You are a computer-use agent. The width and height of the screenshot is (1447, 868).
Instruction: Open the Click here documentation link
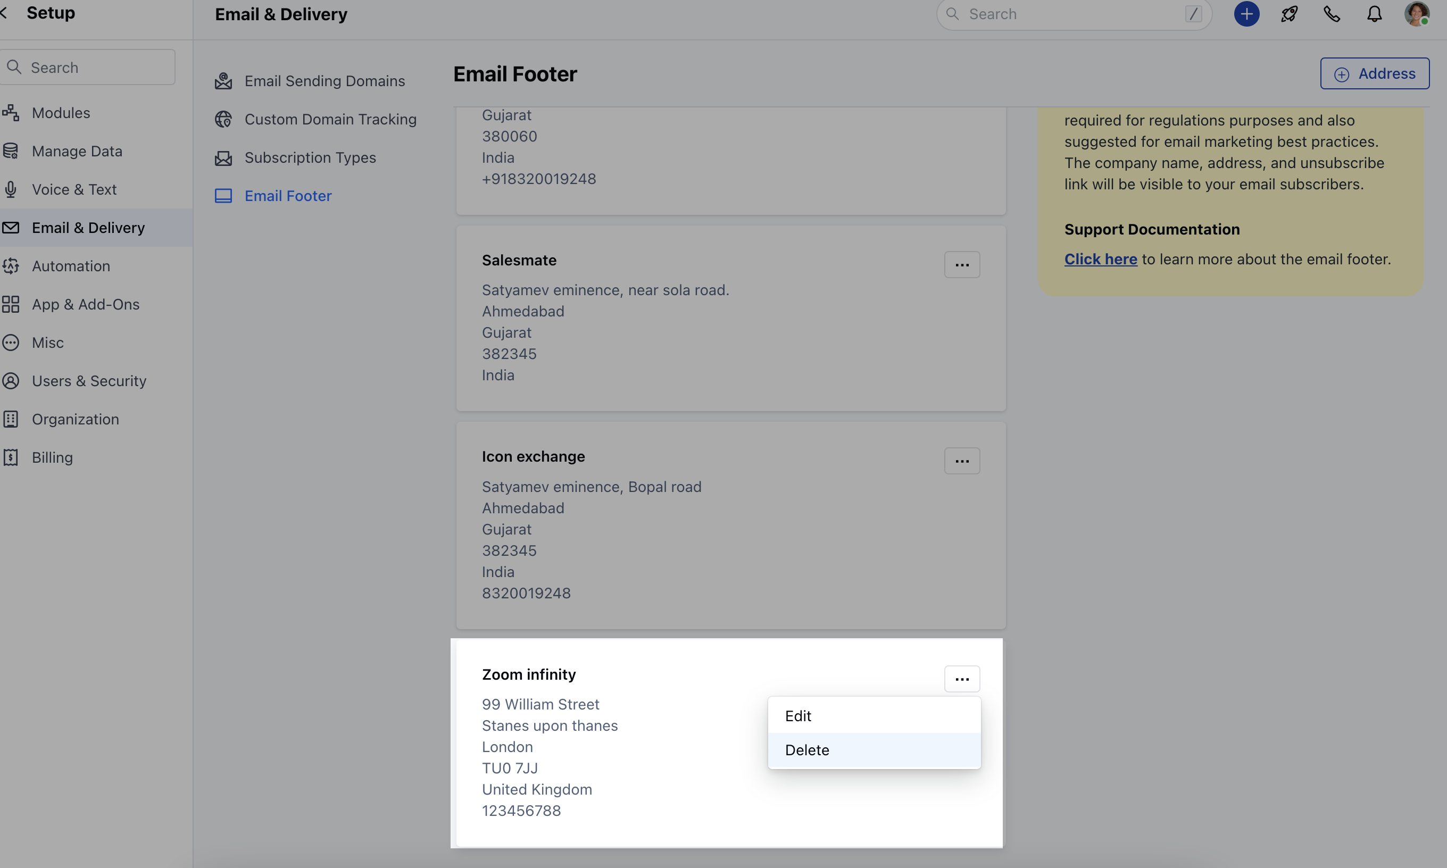pos(1100,259)
